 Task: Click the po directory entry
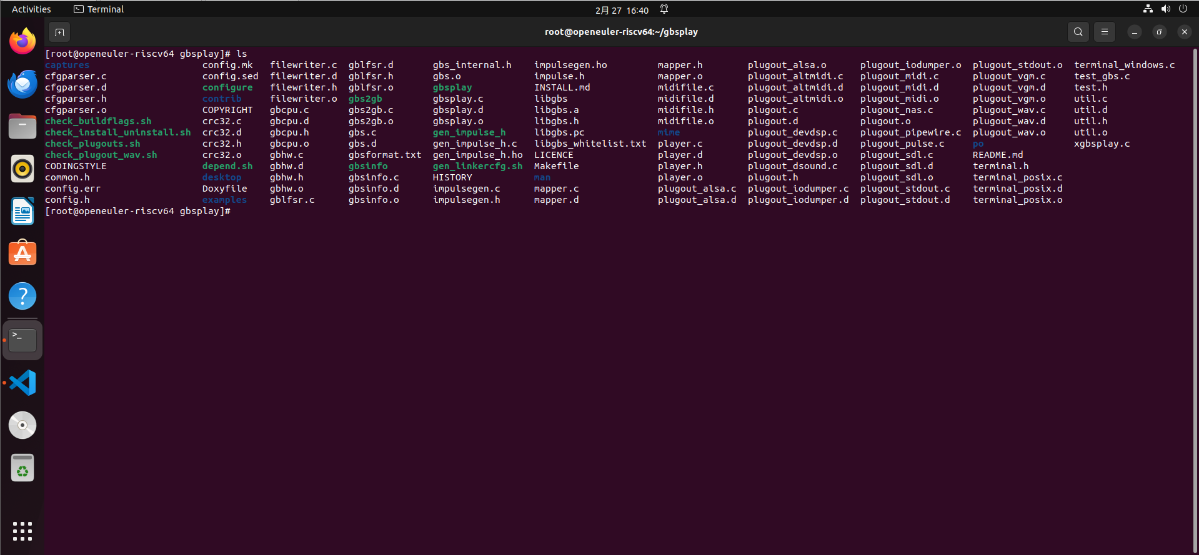click(978, 144)
